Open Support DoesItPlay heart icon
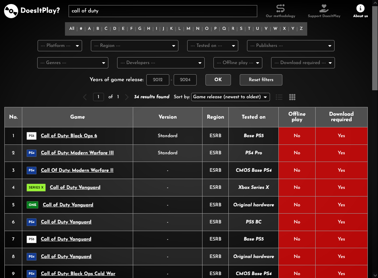This screenshot has height=278, width=378. [x=324, y=8]
